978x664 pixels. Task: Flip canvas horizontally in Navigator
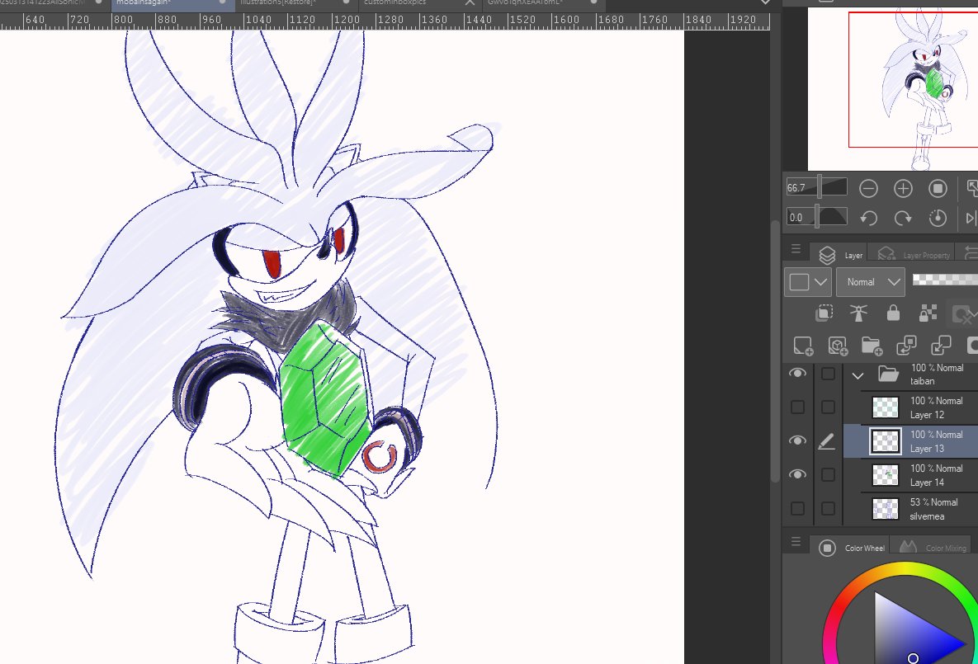pyautogui.click(x=971, y=218)
